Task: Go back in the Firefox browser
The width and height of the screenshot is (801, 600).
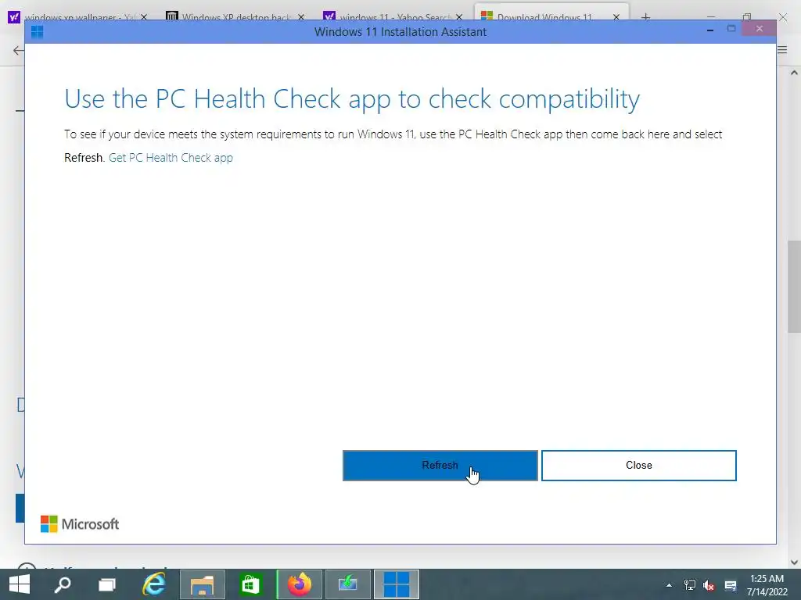Action: (18, 50)
